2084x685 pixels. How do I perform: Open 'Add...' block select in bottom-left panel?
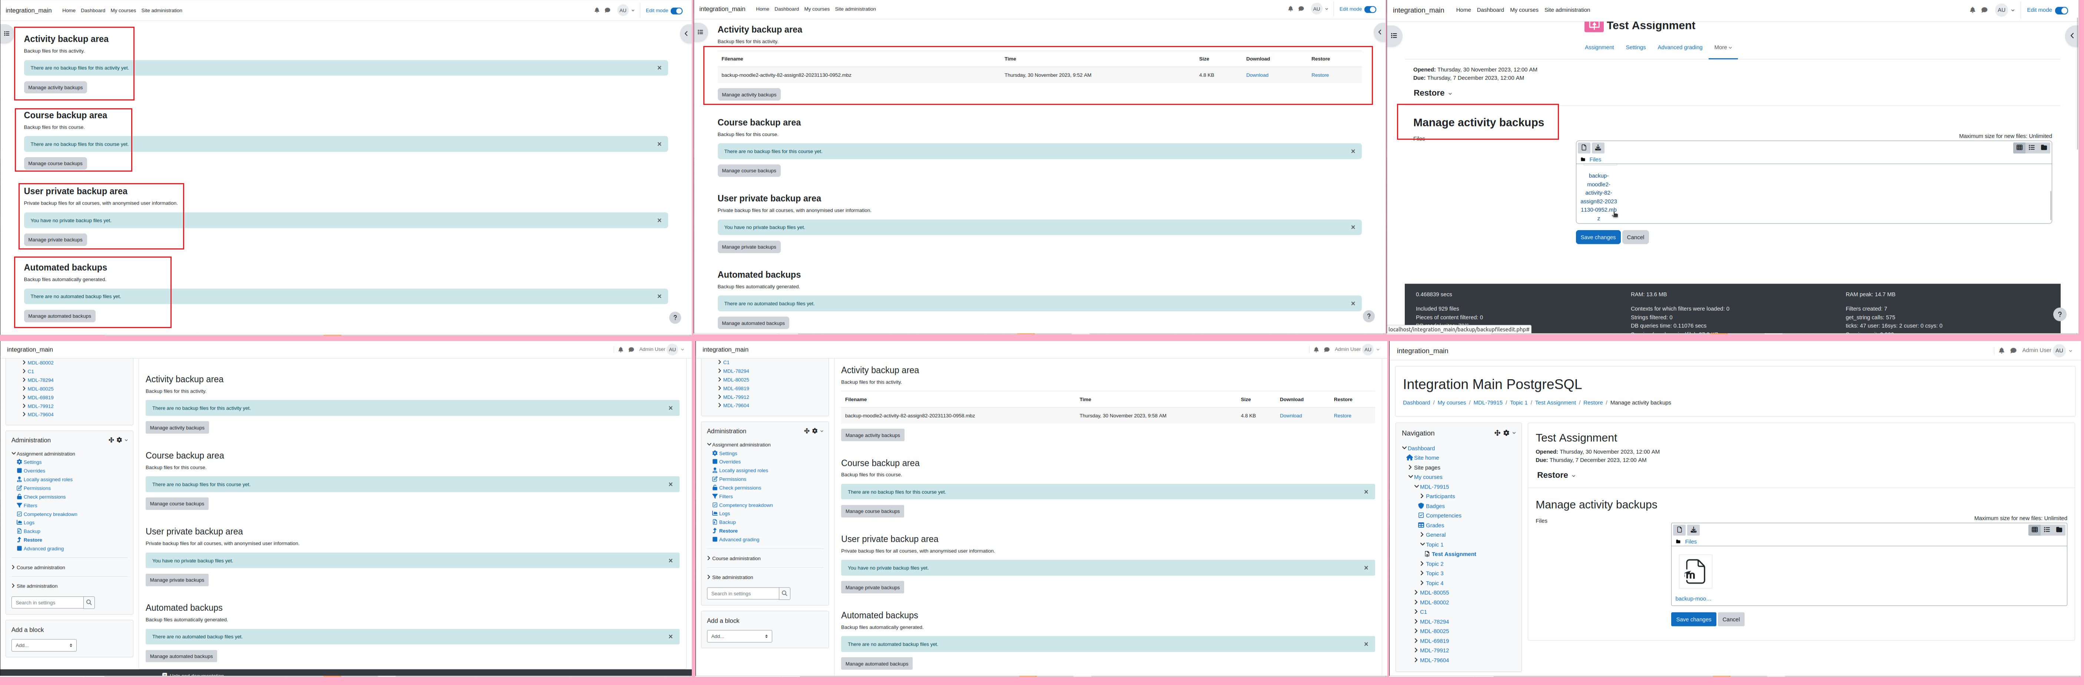44,645
